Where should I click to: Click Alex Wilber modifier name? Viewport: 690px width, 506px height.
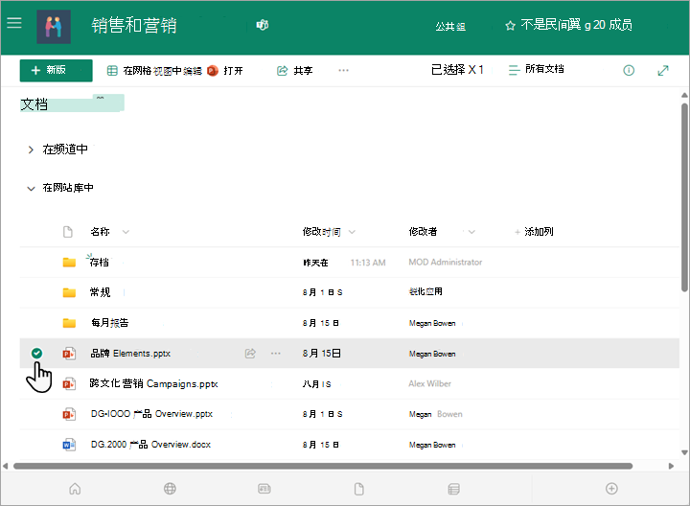coord(430,383)
